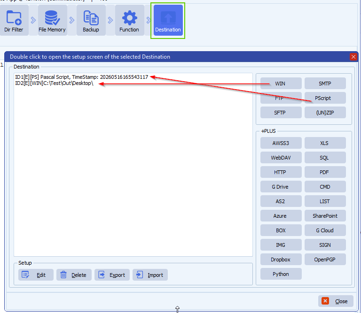Add a WebDAV destination
Screen dimensions: 361x313
tap(281, 158)
